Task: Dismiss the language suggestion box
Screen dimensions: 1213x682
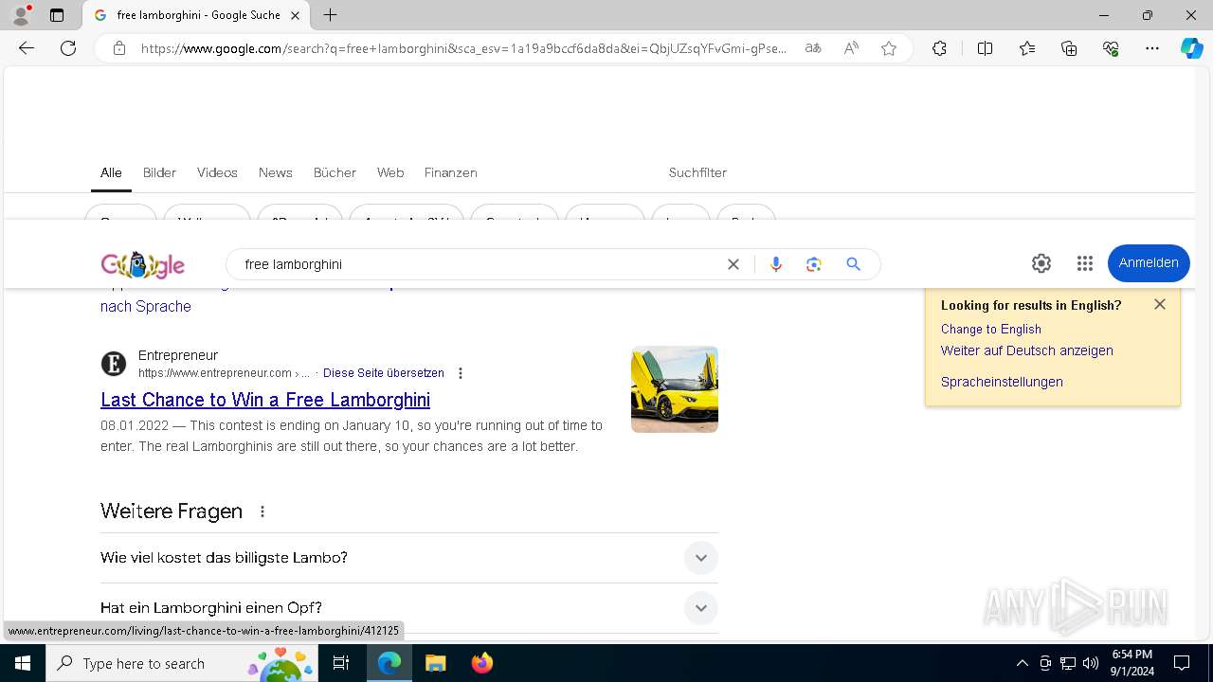Action: click(1160, 304)
